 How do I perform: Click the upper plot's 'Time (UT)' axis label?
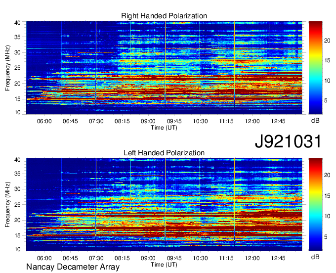[x=164, y=128]
